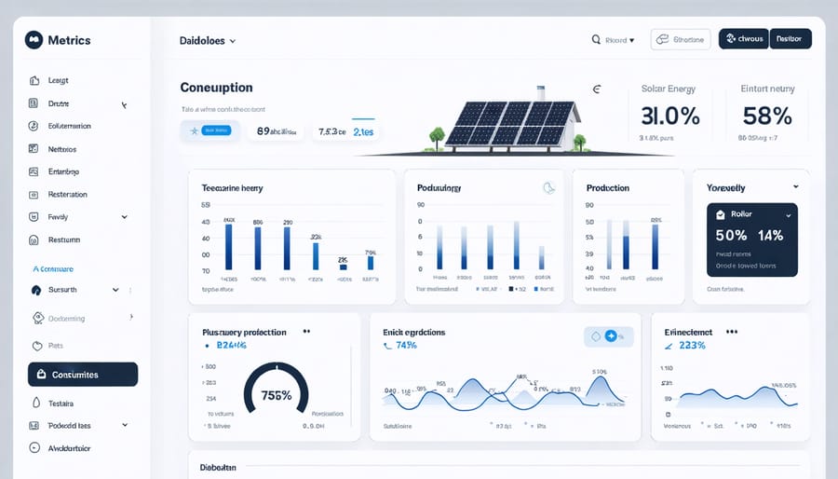
Task: Expand the Yorevelly card dropdown arrow
Action: pos(795,186)
